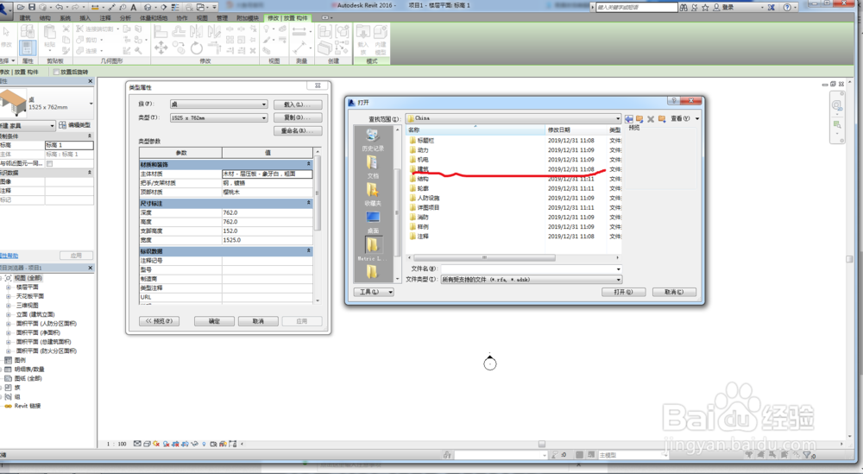Image resolution: width=863 pixels, height=474 pixels.
Task: Click the 编辑类型 button in properties panel
Action: click(x=75, y=125)
